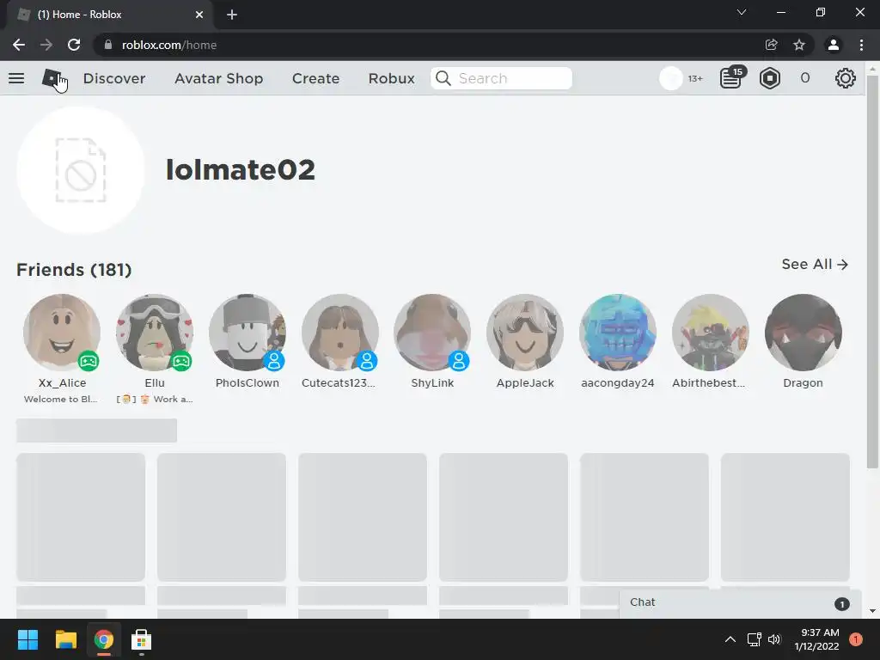Click the Search input field
The image size is (880, 660).
click(501, 78)
